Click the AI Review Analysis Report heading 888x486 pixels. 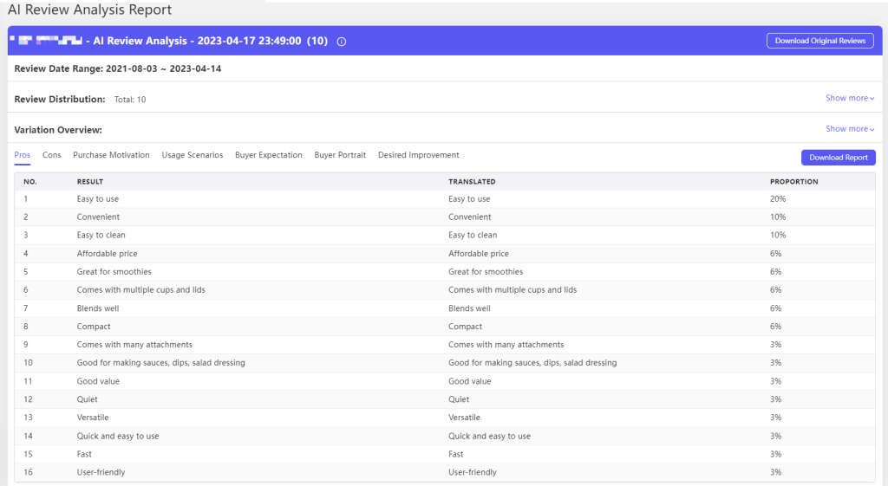(89, 10)
